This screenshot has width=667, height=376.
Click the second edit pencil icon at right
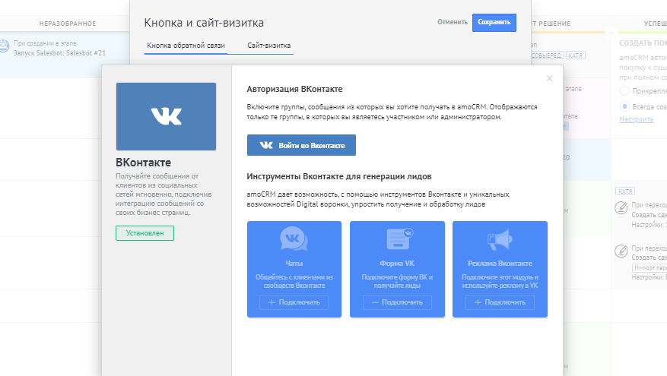pos(621,249)
